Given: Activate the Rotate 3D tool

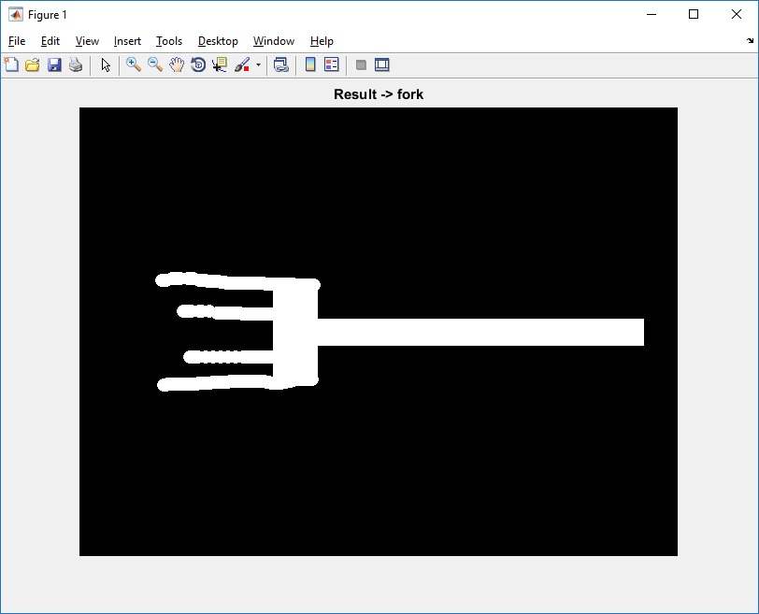Looking at the screenshot, I should coord(198,65).
